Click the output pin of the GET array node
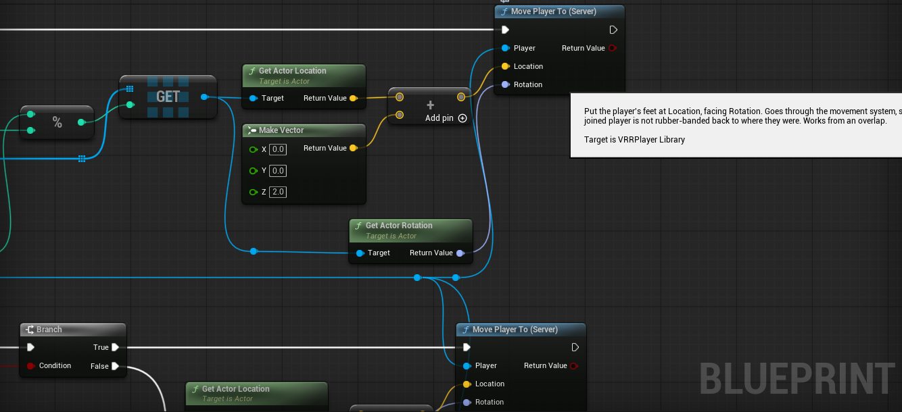Viewport: 902px width, 412px height. click(204, 97)
